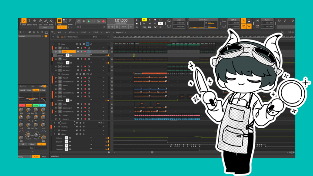Image resolution: width=313 pixels, height=176 pixels.
Task: Select the Draw pencil tool
Action: pyautogui.click(x=46, y=21)
